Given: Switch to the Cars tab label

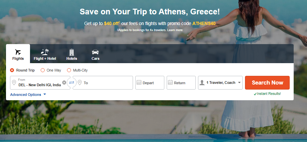Looking at the screenshot, I should [95, 59].
